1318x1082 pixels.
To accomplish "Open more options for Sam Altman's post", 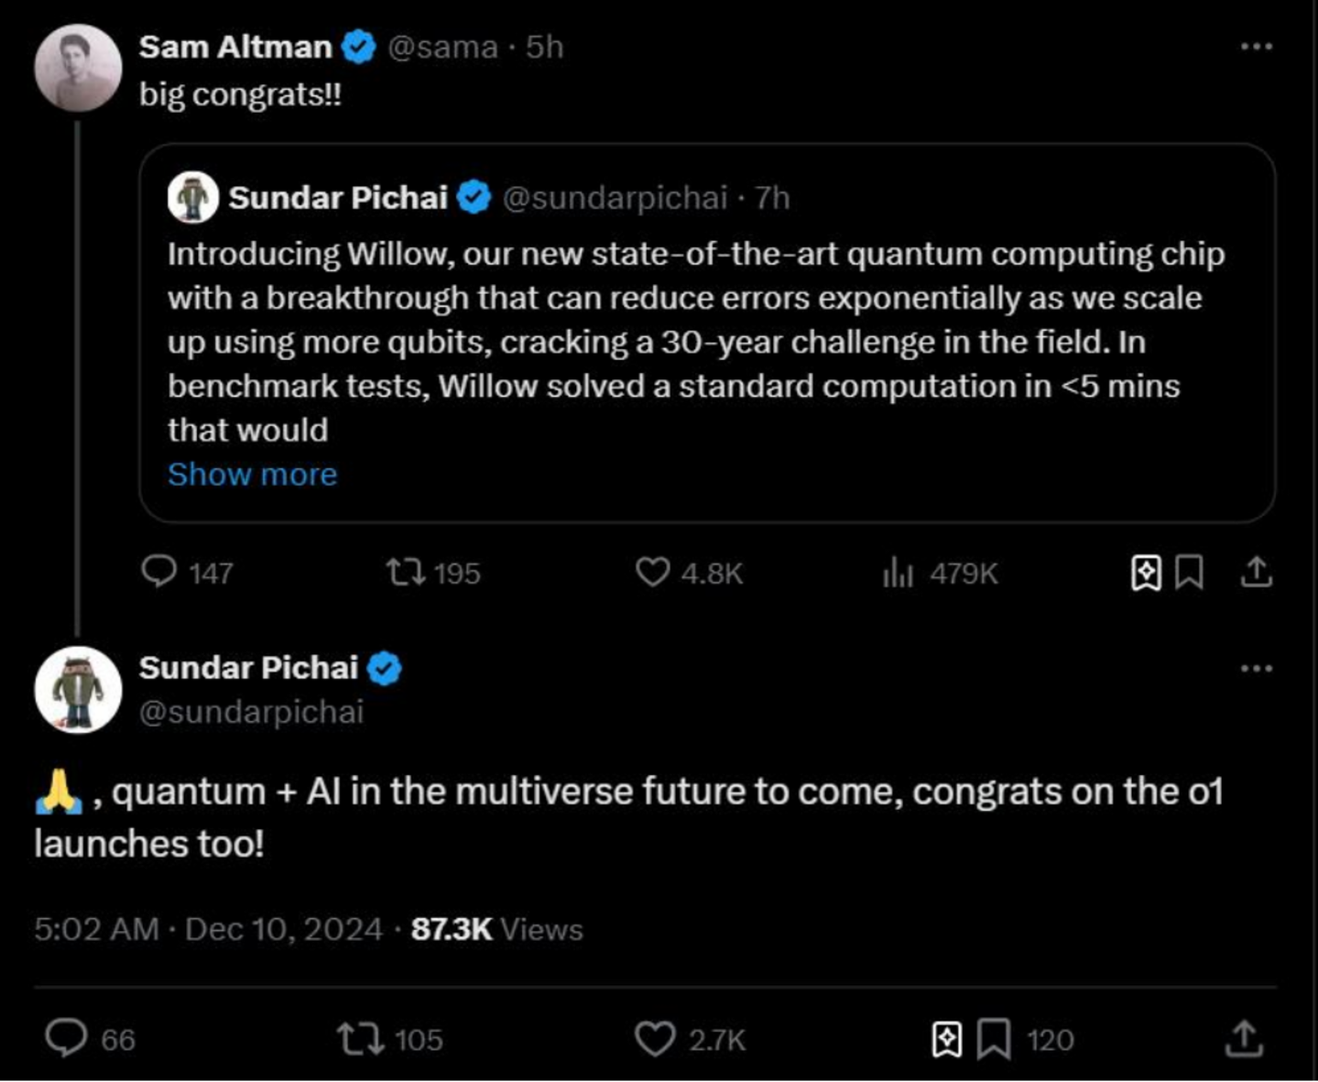I will point(1256,47).
